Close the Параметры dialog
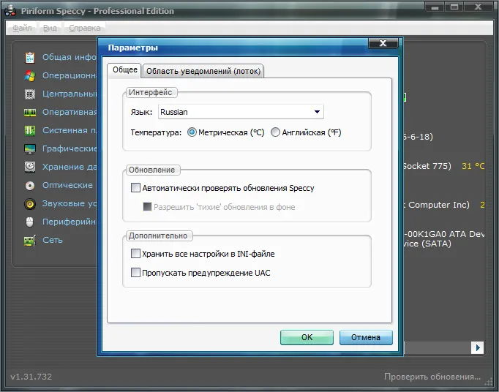The image size is (499, 392). pos(383,43)
